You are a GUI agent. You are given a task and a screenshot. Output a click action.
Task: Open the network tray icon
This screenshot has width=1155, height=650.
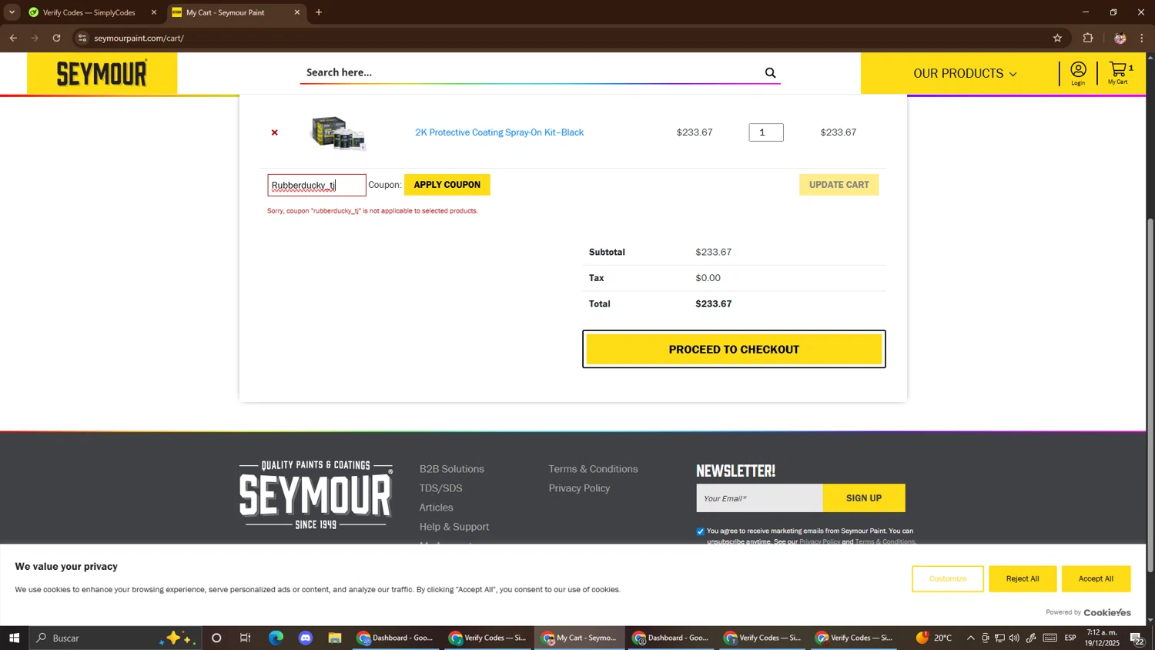[x=999, y=638]
